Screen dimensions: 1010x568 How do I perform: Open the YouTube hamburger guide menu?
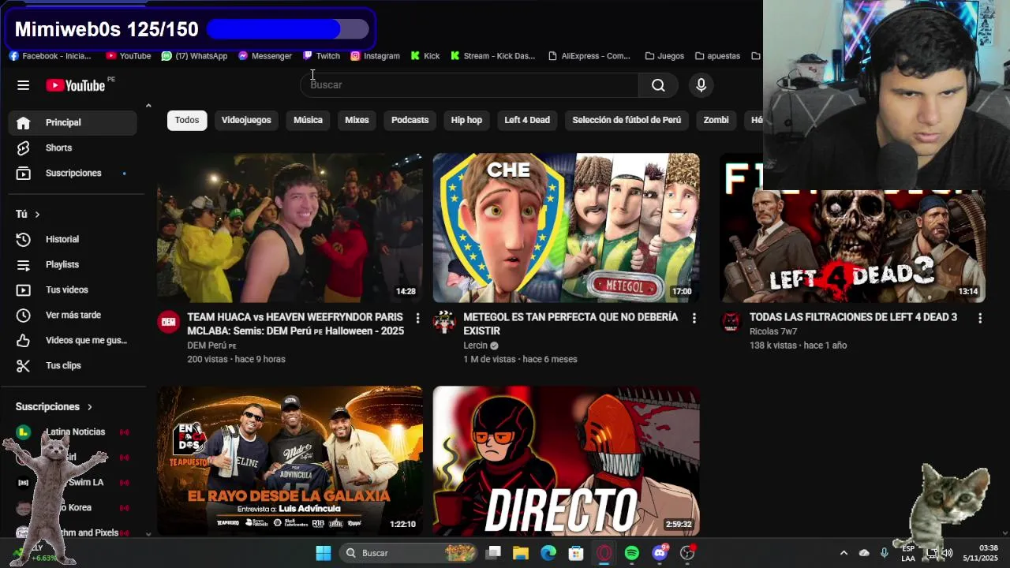[23, 85]
